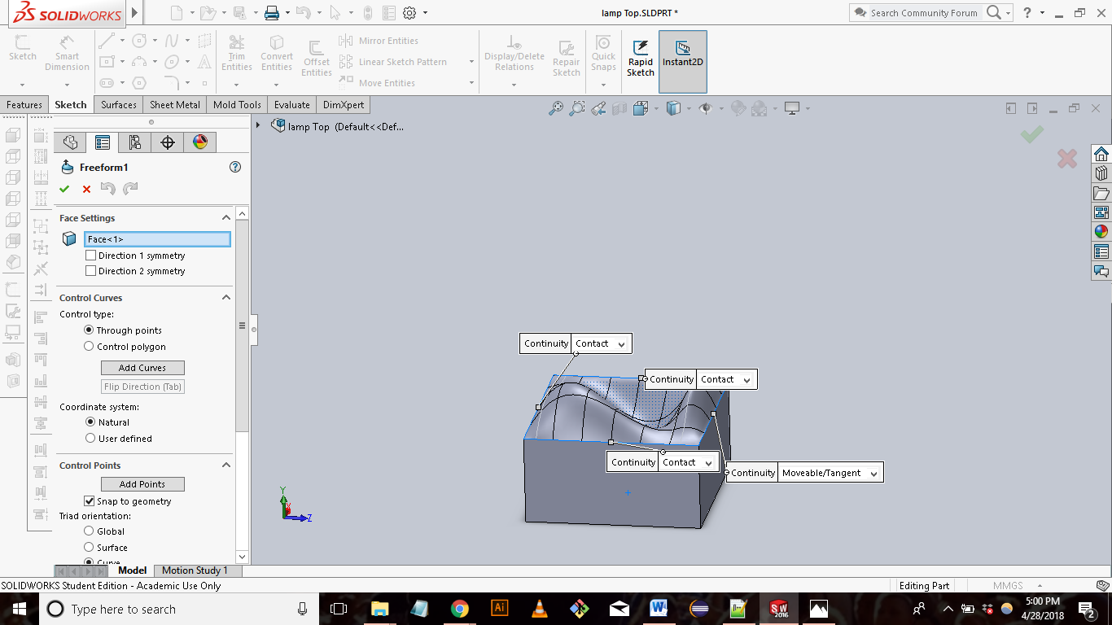Confirm the feature with the viewport green checkmark

click(1032, 134)
